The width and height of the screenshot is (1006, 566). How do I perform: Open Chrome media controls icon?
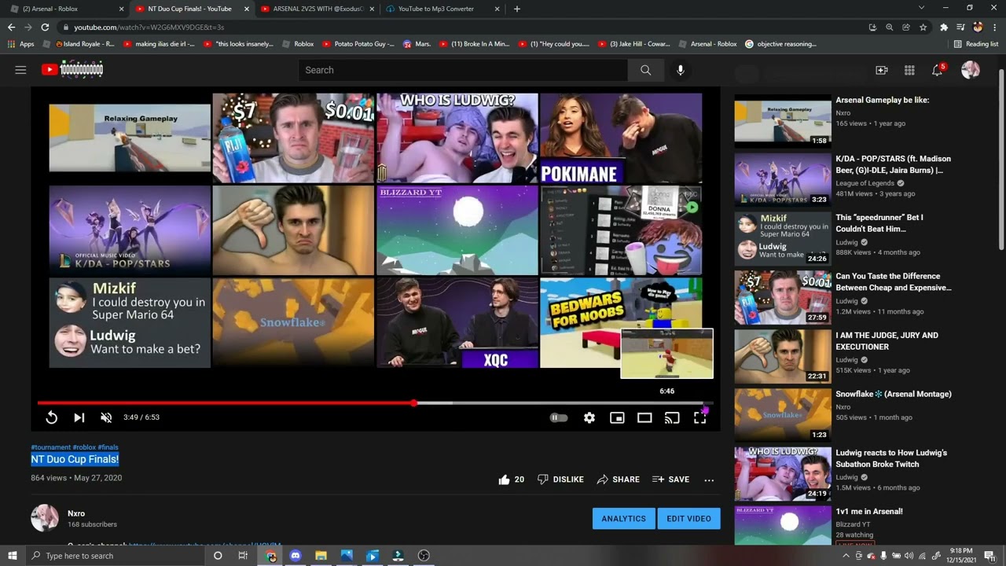click(x=960, y=27)
